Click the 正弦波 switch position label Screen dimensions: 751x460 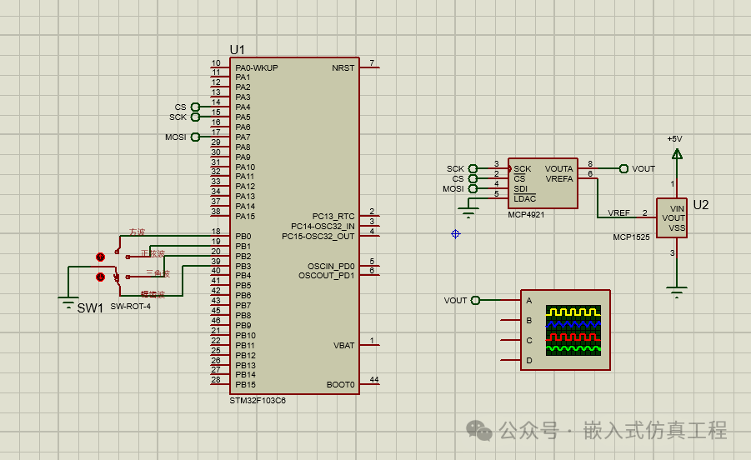coord(153,253)
